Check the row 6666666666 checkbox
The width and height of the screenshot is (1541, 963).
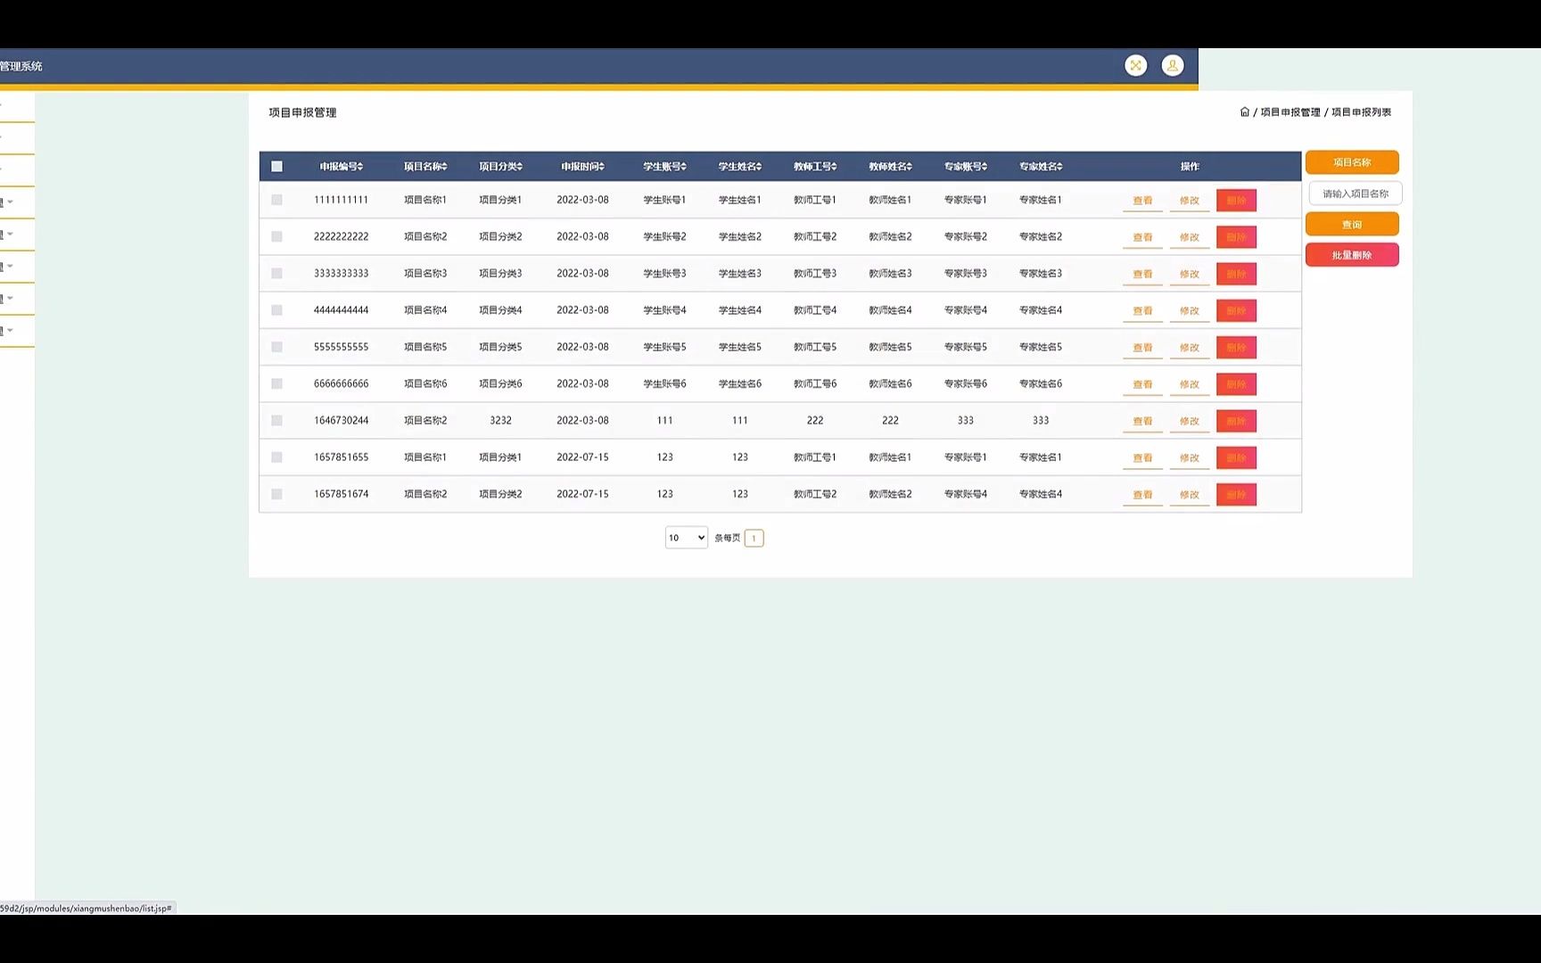click(276, 383)
